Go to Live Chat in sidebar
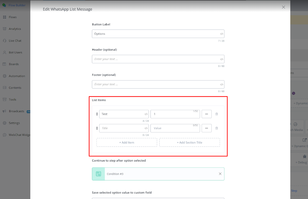The width and height of the screenshot is (308, 199). (15, 41)
